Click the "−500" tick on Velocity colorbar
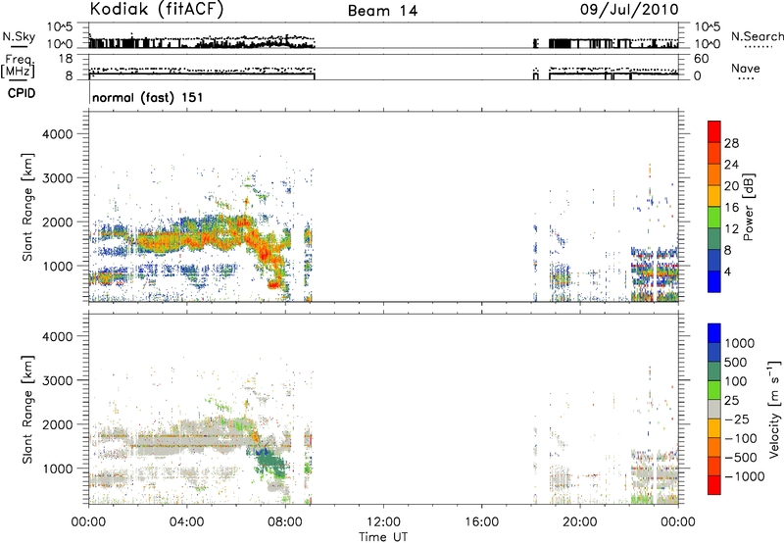 pyautogui.click(x=743, y=458)
